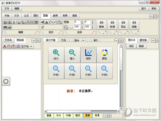Choose the 外观3 appearance

tap(88, 71)
